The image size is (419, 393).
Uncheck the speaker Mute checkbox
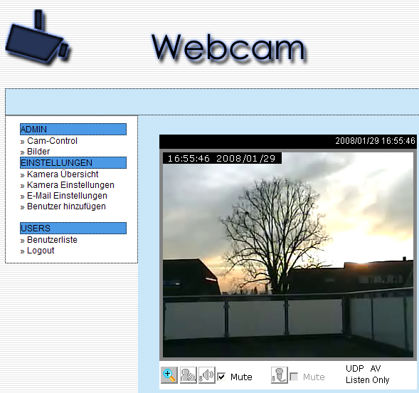point(221,377)
